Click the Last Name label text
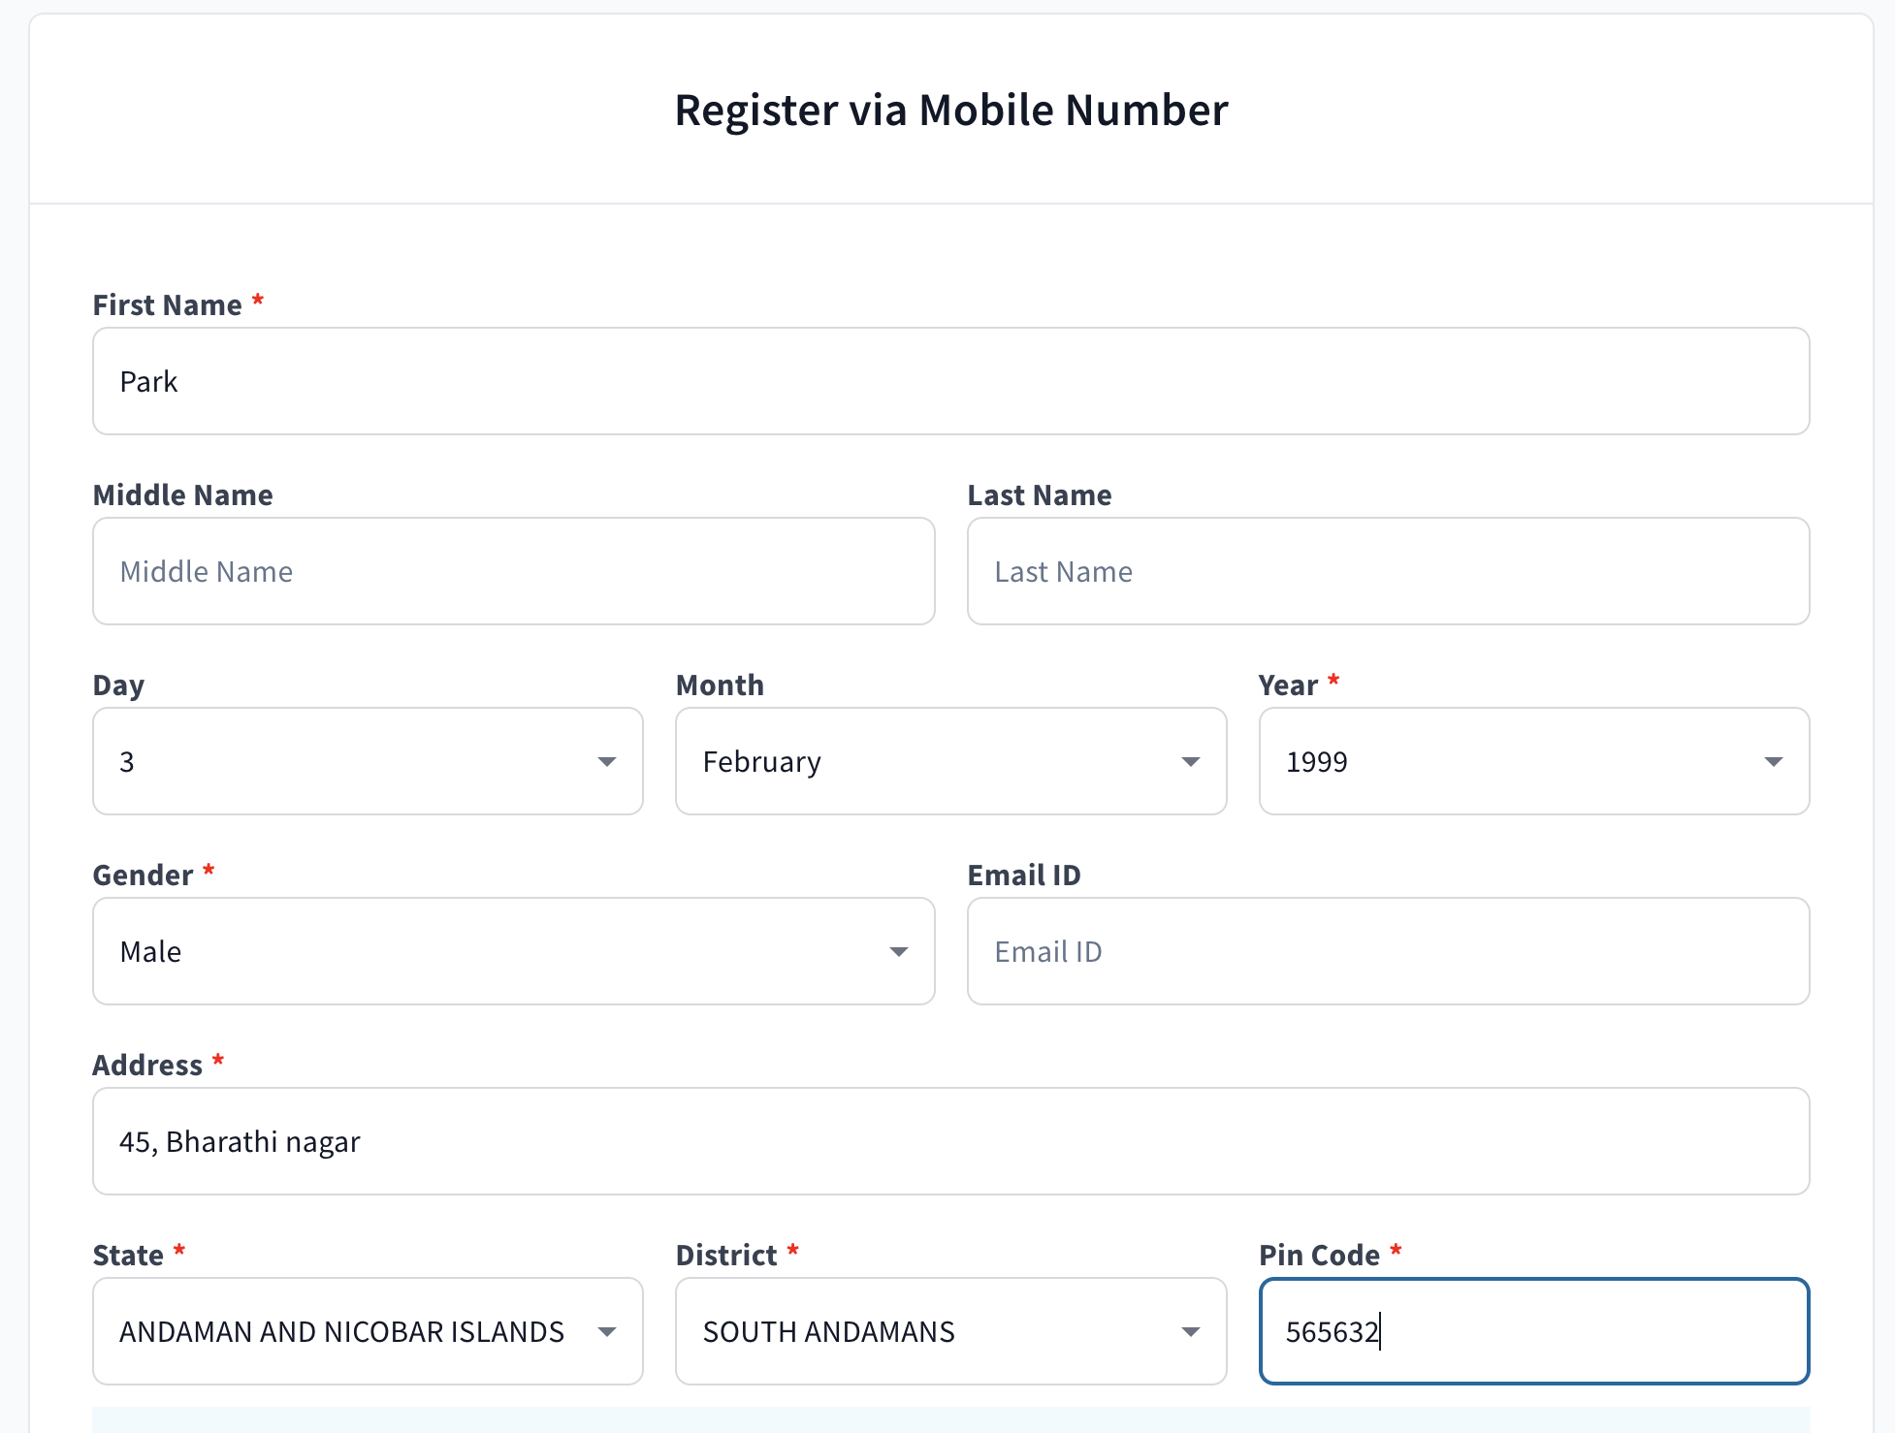Image resolution: width=1895 pixels, height=1433 pixels. pos(1039,495)
